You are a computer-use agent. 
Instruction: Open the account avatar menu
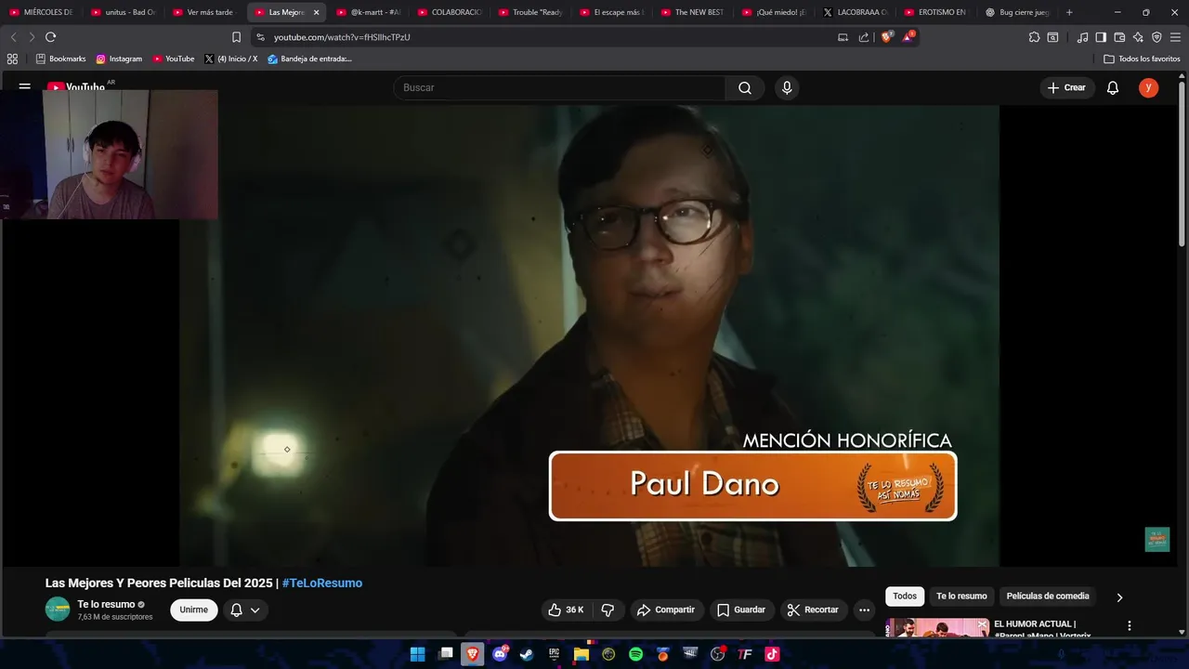pos(1149,87)
